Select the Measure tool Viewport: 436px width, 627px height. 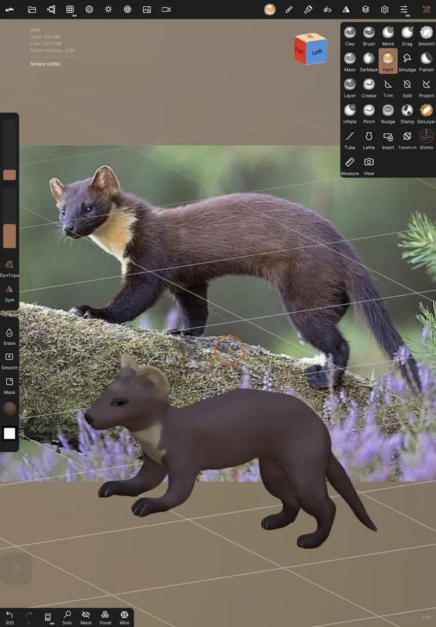click(349, 165)
